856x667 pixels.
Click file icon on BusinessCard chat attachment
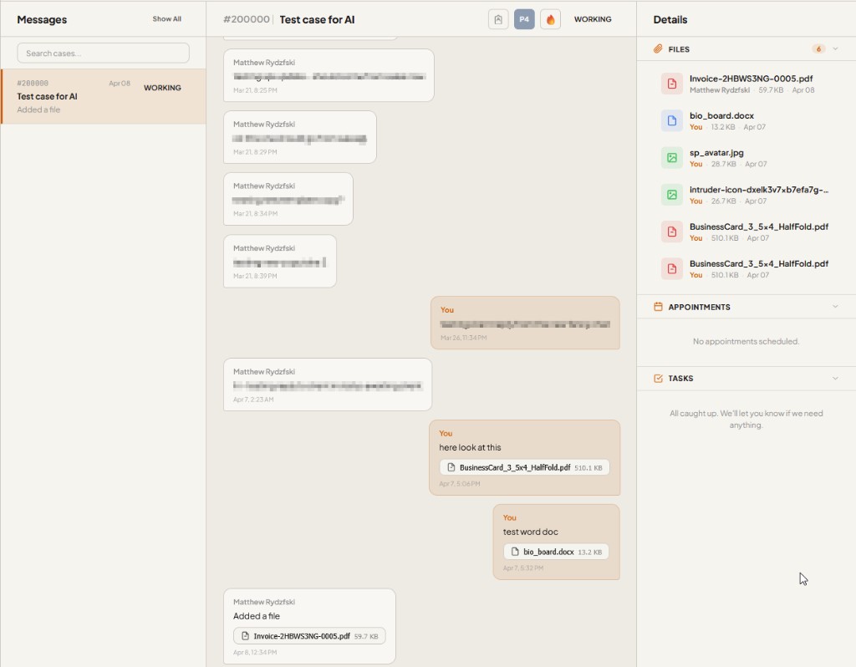coord(451,467)
